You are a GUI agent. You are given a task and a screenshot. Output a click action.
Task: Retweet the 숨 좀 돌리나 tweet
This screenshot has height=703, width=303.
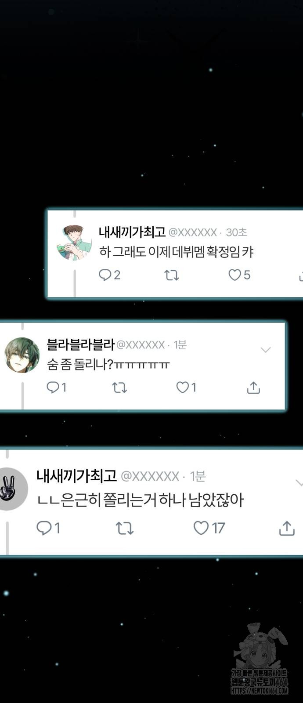[x=119, y=388]
